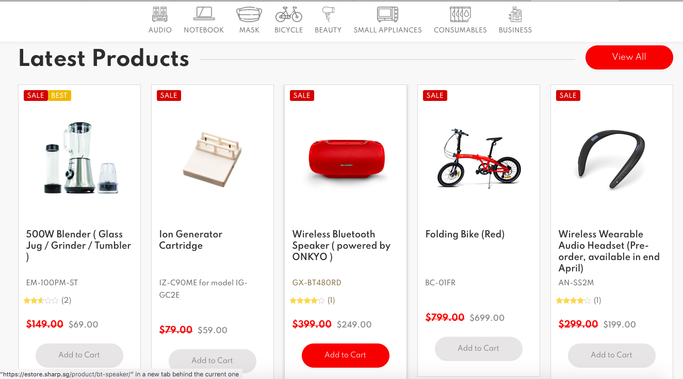683x379 pixels.
Task: Click the View All button
Action: point(629,57)
